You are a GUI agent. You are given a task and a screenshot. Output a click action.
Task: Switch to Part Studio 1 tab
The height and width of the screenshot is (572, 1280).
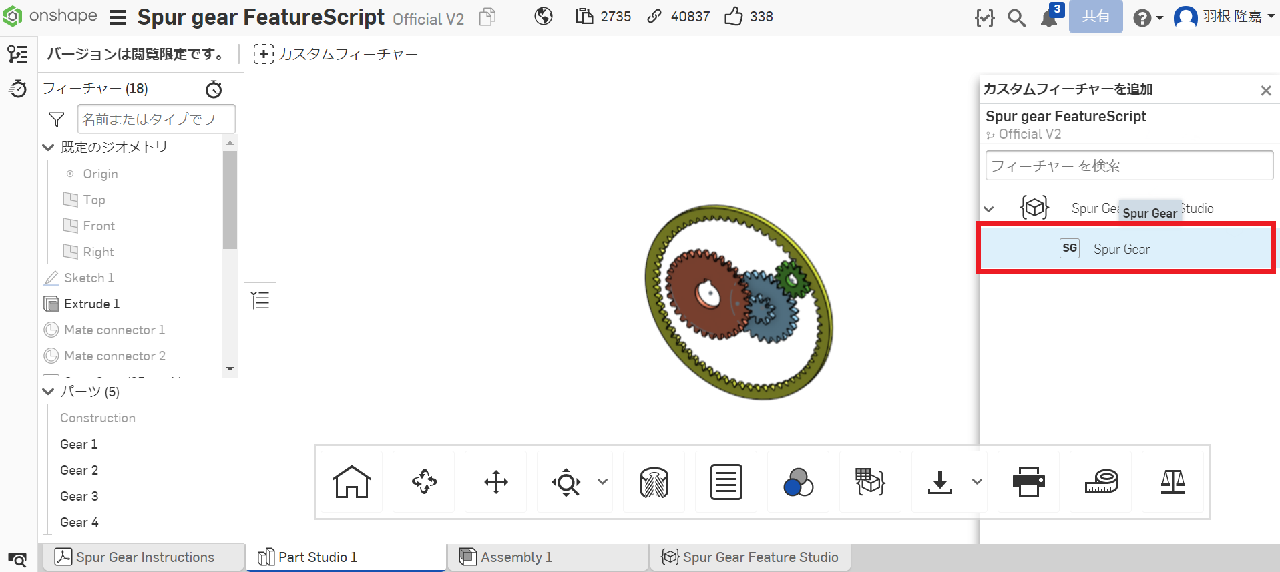tap(345, 557)
